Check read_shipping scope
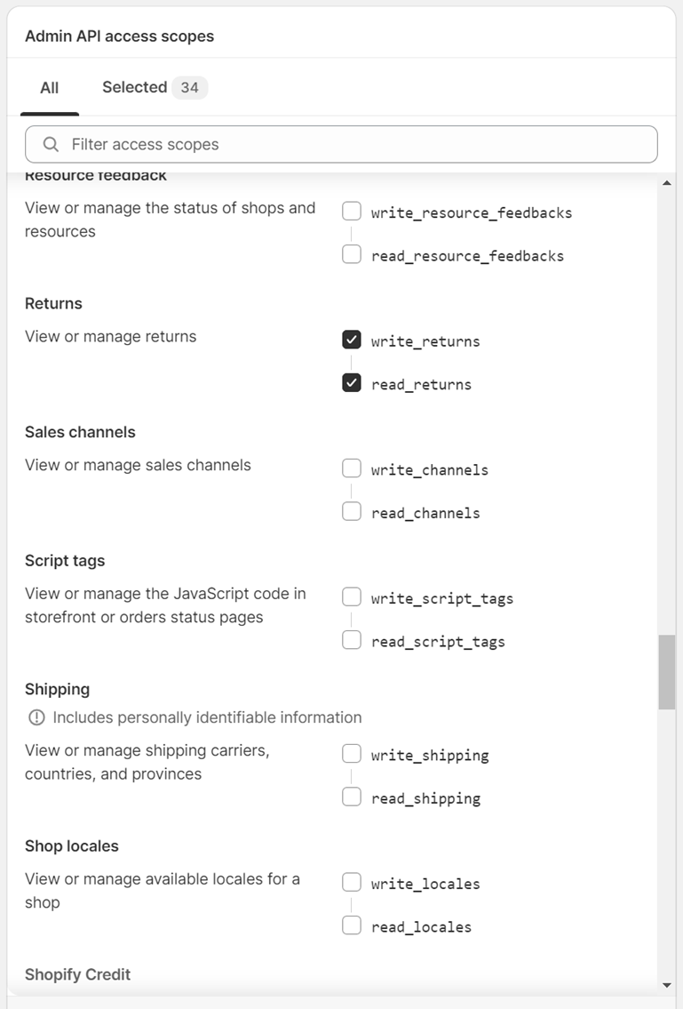This screenshot has height=1009, width=683. click(352, 797)
